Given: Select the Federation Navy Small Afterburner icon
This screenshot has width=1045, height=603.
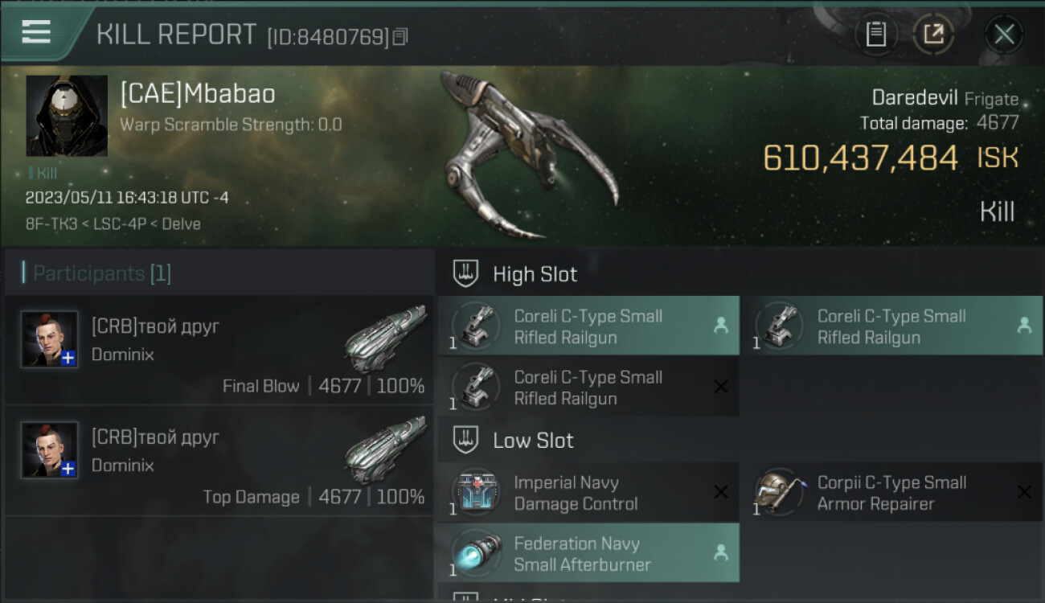Looking at the screenshot, I should (x=476, y=553).
